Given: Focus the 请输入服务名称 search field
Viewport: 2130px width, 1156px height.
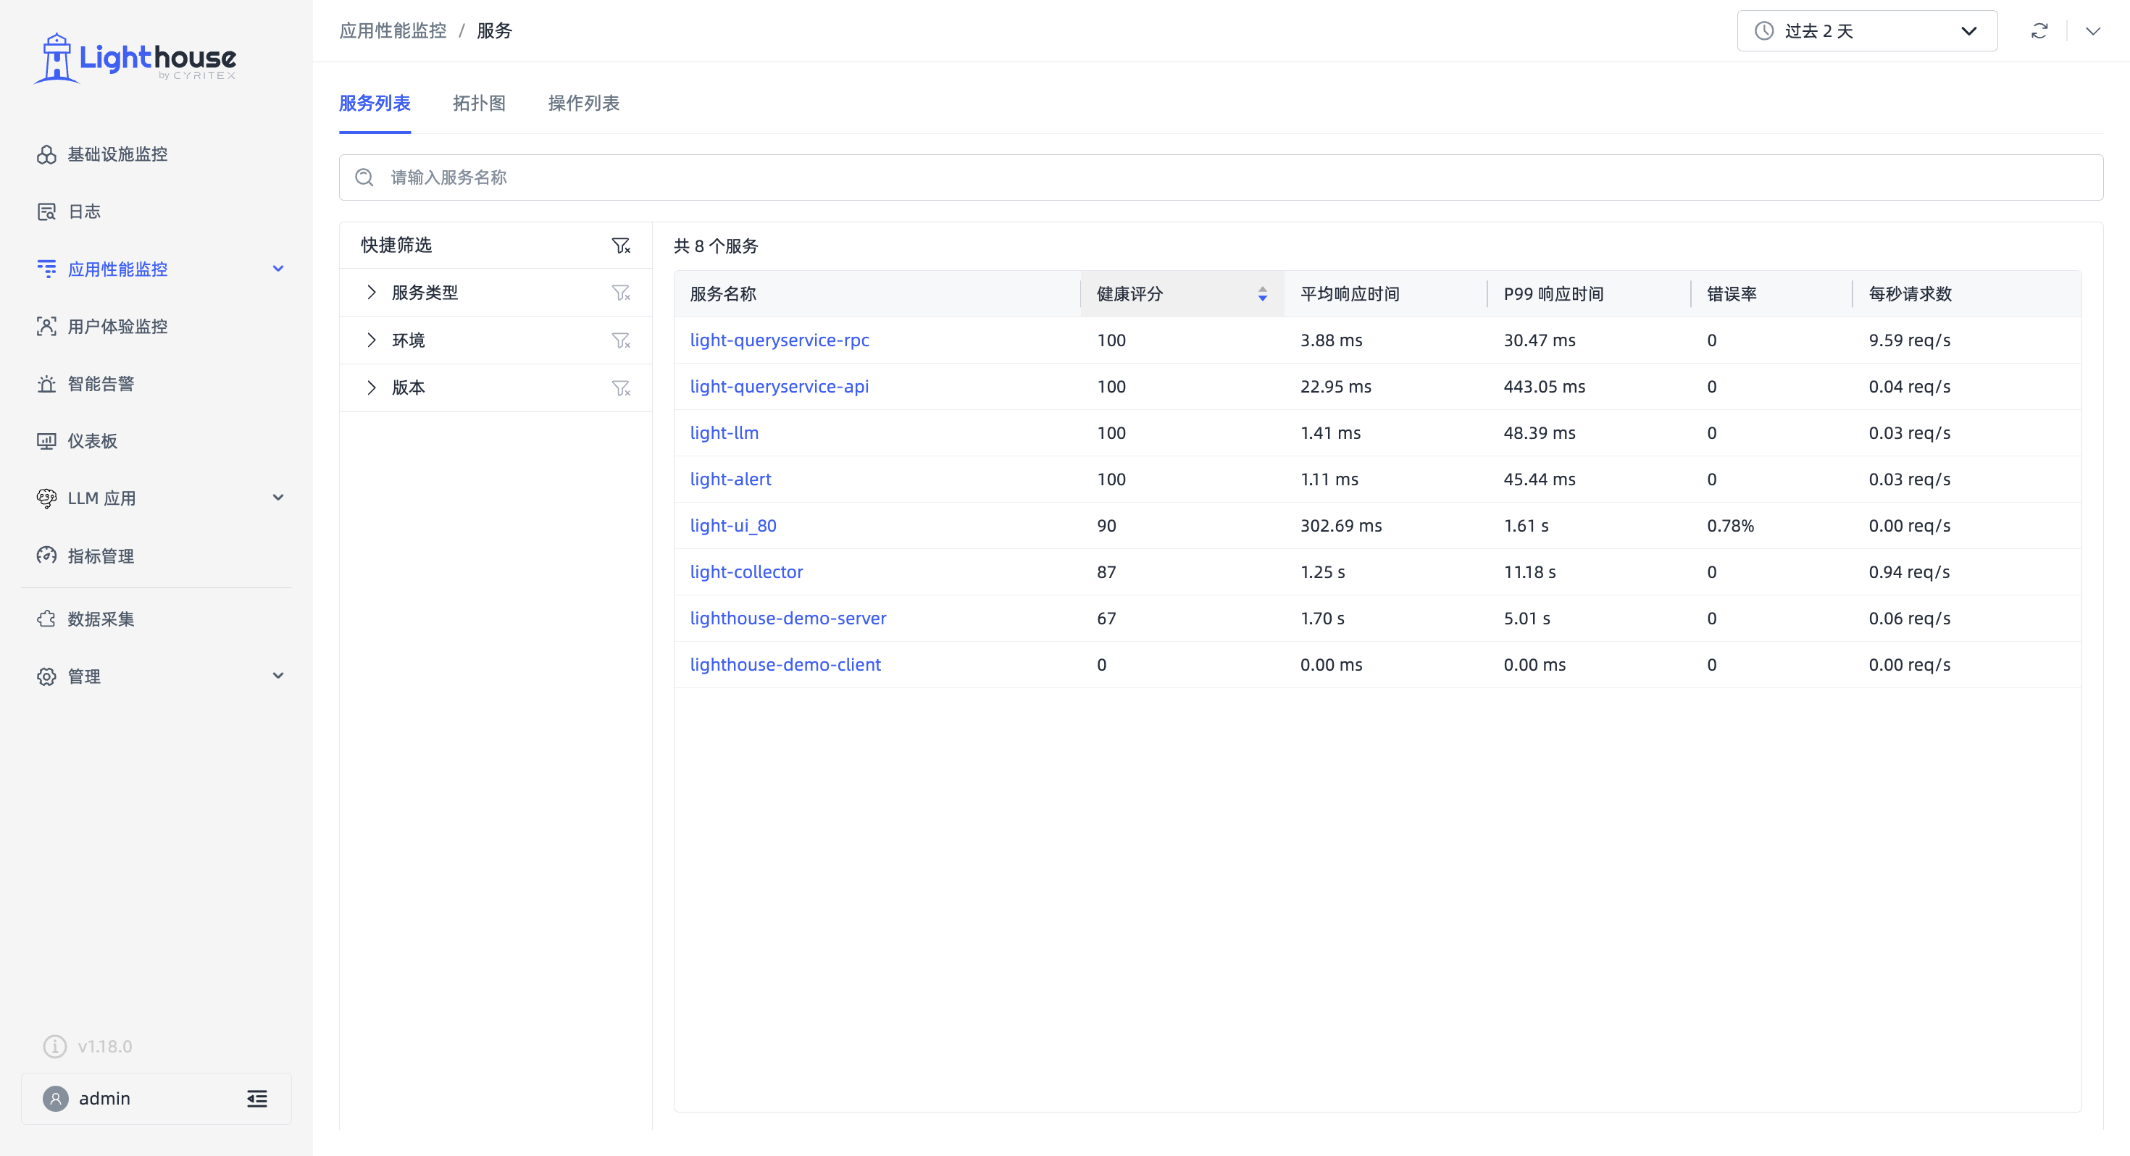Looking at the screenshot, I should pyautogui.click(x=1221, y=177).
